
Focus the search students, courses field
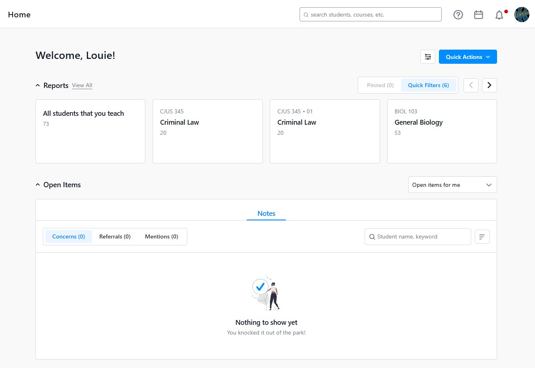pos(371,15)
